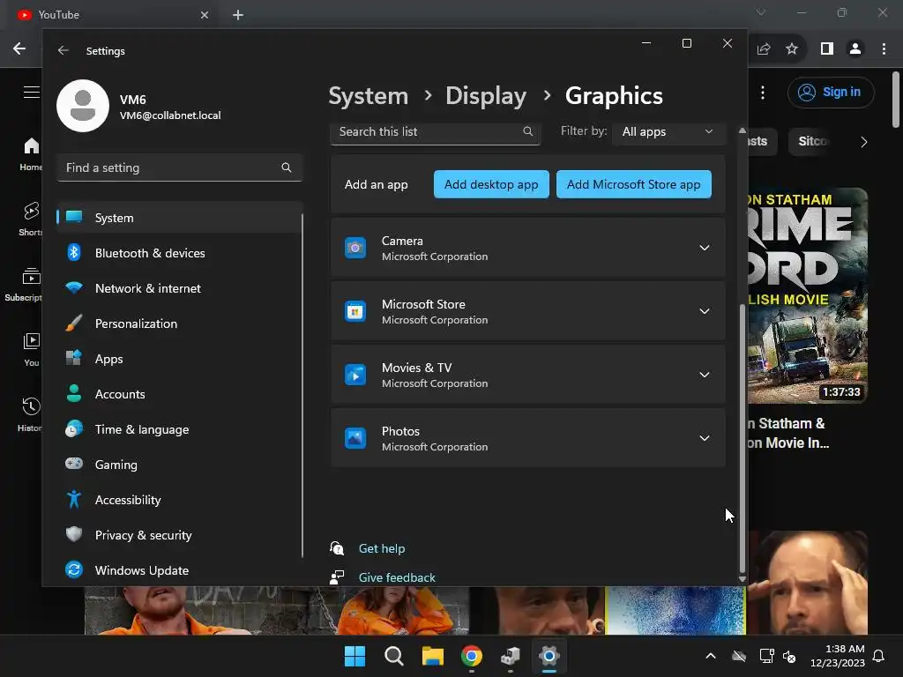Expand the Camera entry chevron
903x677 pixels.
pos(704,248)
